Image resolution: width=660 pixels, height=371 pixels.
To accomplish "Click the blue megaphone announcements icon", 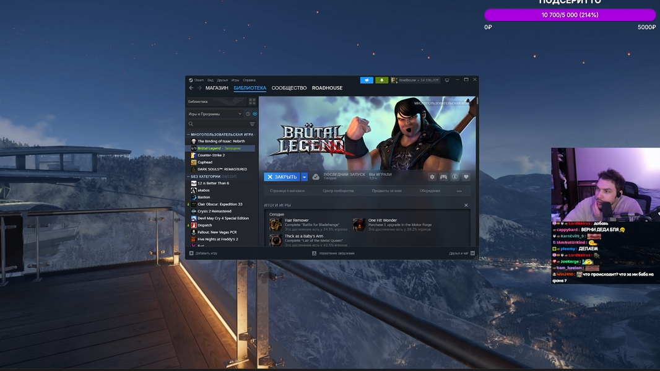I will (367, 80).
